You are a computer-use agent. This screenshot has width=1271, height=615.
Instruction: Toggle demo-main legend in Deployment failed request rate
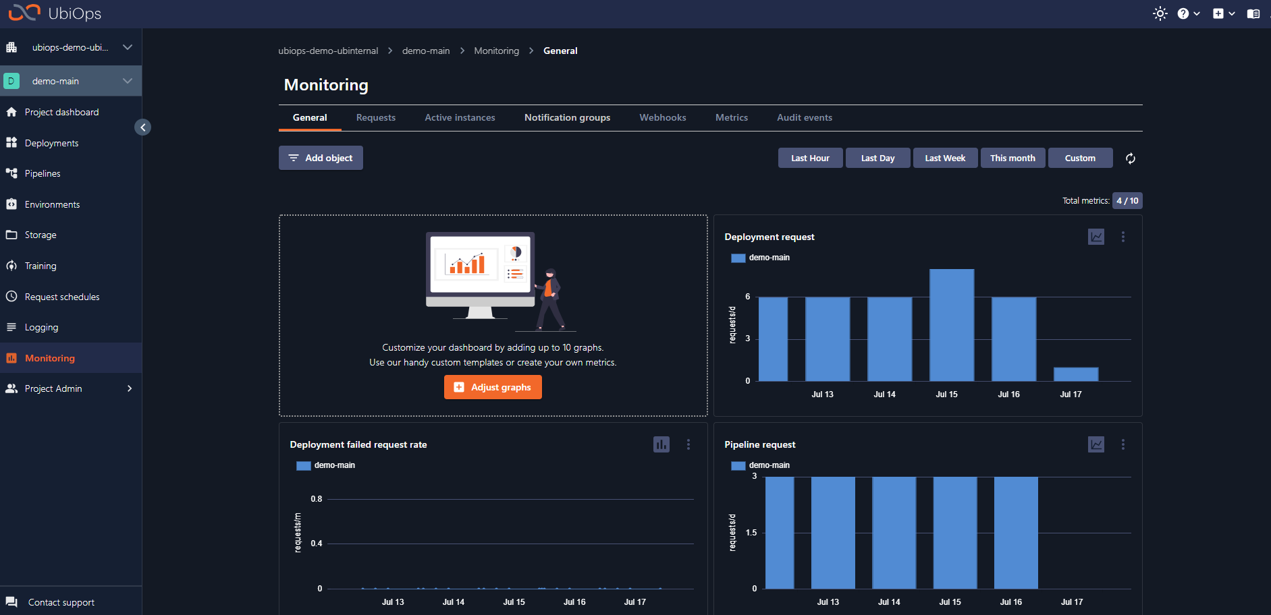[326, 465]
